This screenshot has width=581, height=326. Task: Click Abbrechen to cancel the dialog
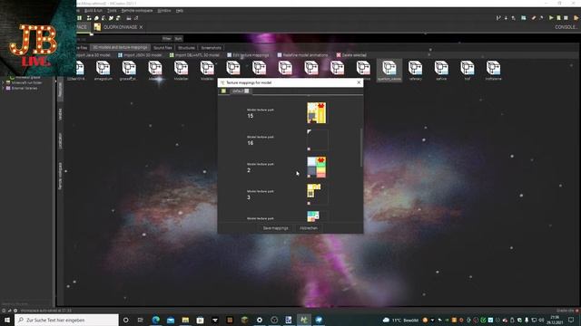coord(309,228)
